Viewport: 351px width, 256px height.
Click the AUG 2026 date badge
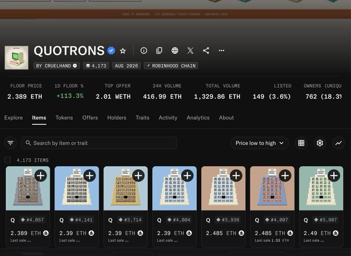tap(126, 66)
